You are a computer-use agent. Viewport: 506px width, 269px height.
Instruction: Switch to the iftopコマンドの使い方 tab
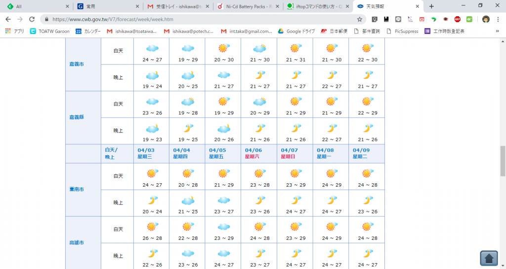(318, 6)
